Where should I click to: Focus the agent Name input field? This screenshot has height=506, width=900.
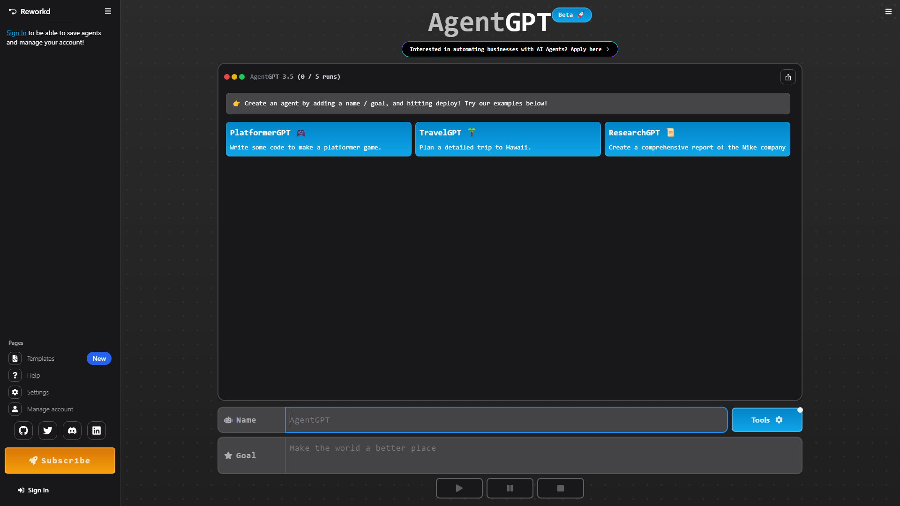click(x=506, y=420)
